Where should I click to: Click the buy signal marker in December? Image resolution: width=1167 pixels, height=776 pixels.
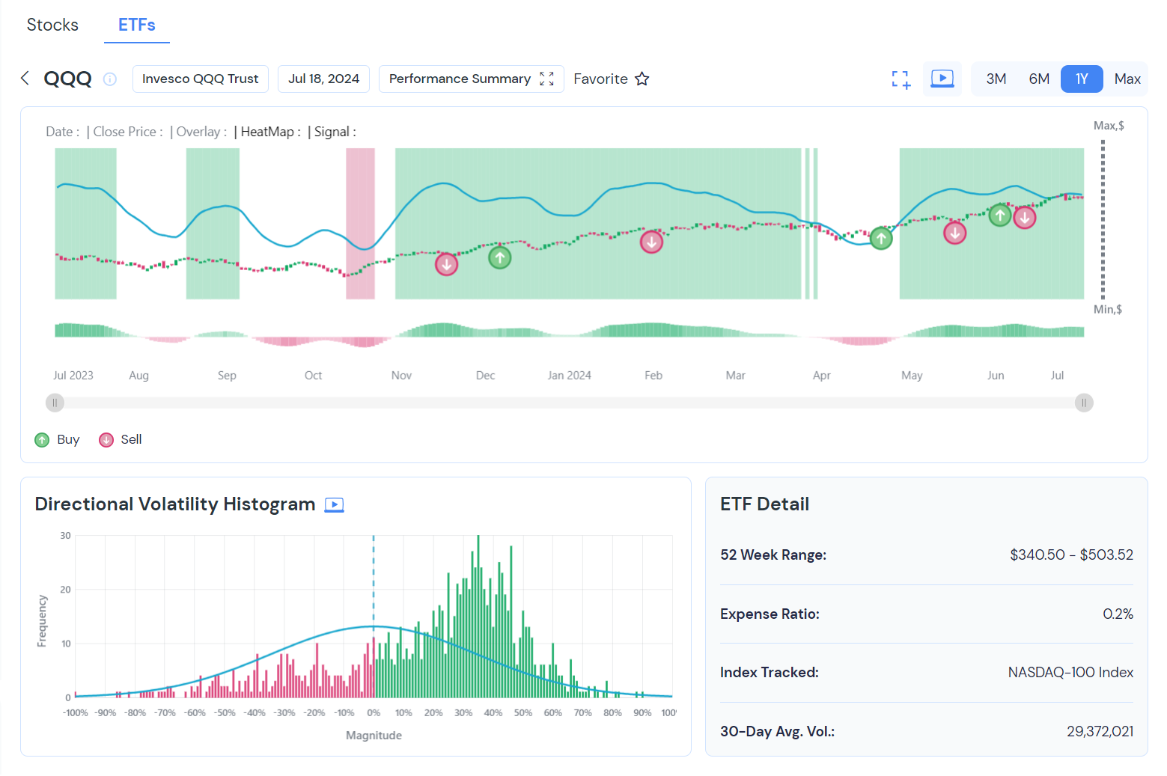[500, 257]
